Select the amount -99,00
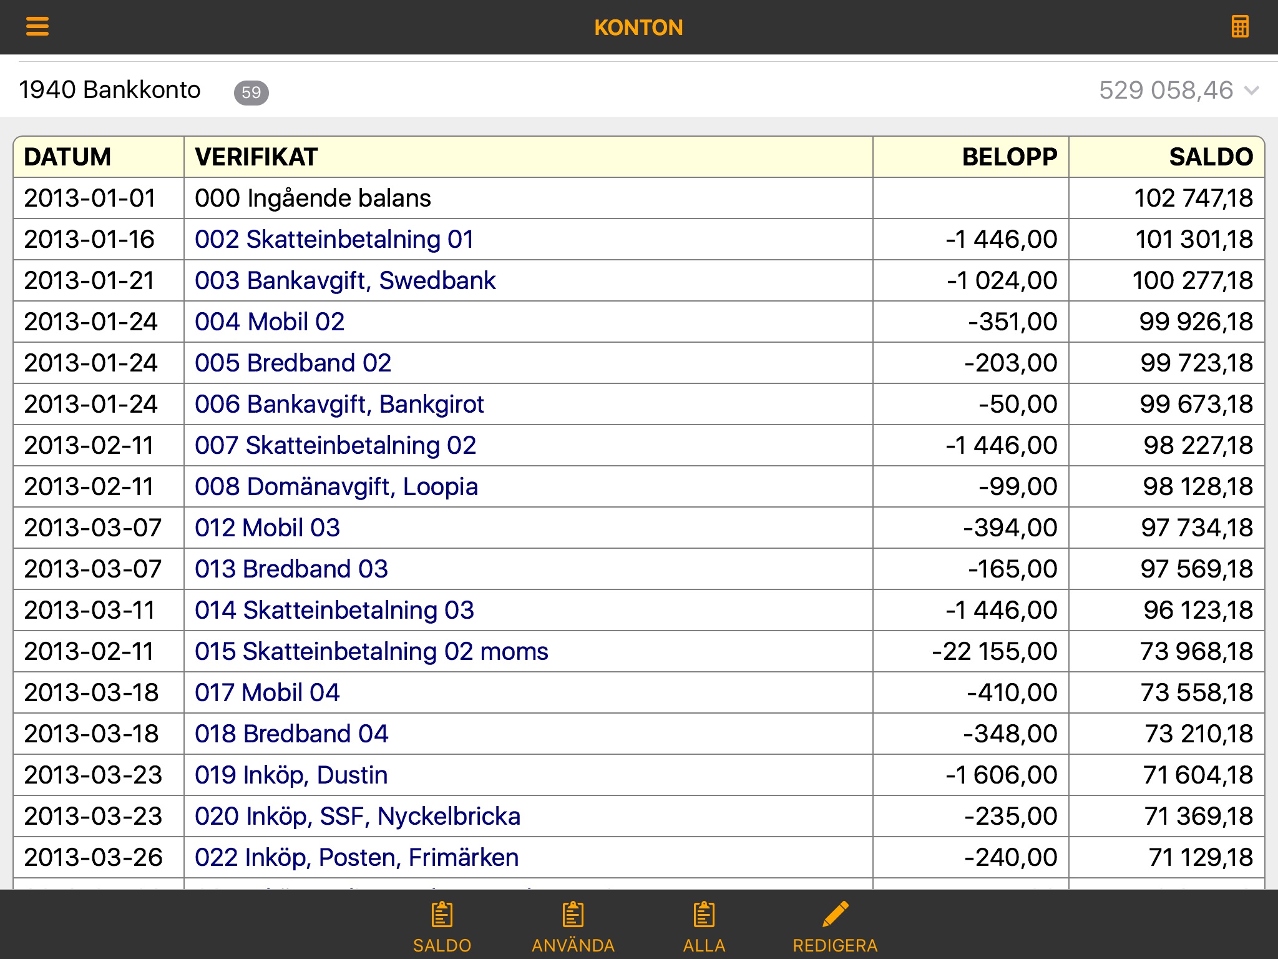 pos(1018,486)
